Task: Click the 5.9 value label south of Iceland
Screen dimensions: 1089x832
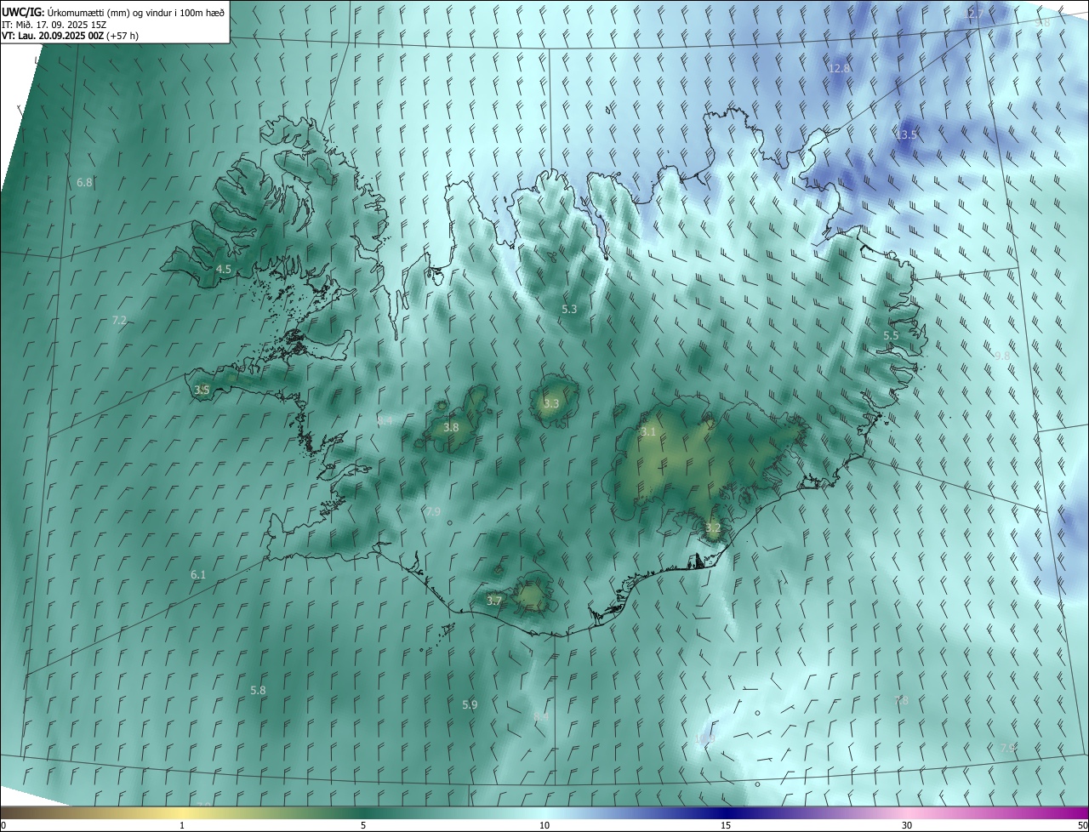Action: coord(470,705)
